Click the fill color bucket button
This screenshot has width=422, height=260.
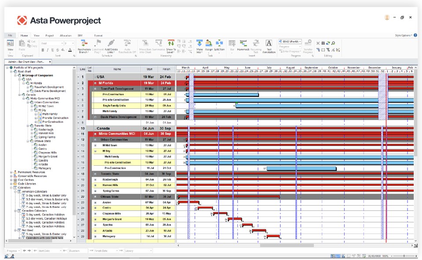click(x=63, y=50)
